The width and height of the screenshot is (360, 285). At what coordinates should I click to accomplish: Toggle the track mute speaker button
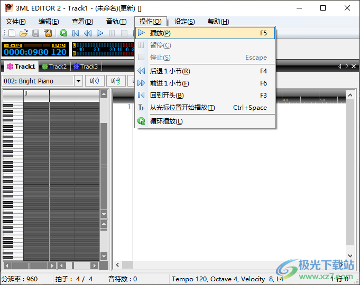pos(95,81)
